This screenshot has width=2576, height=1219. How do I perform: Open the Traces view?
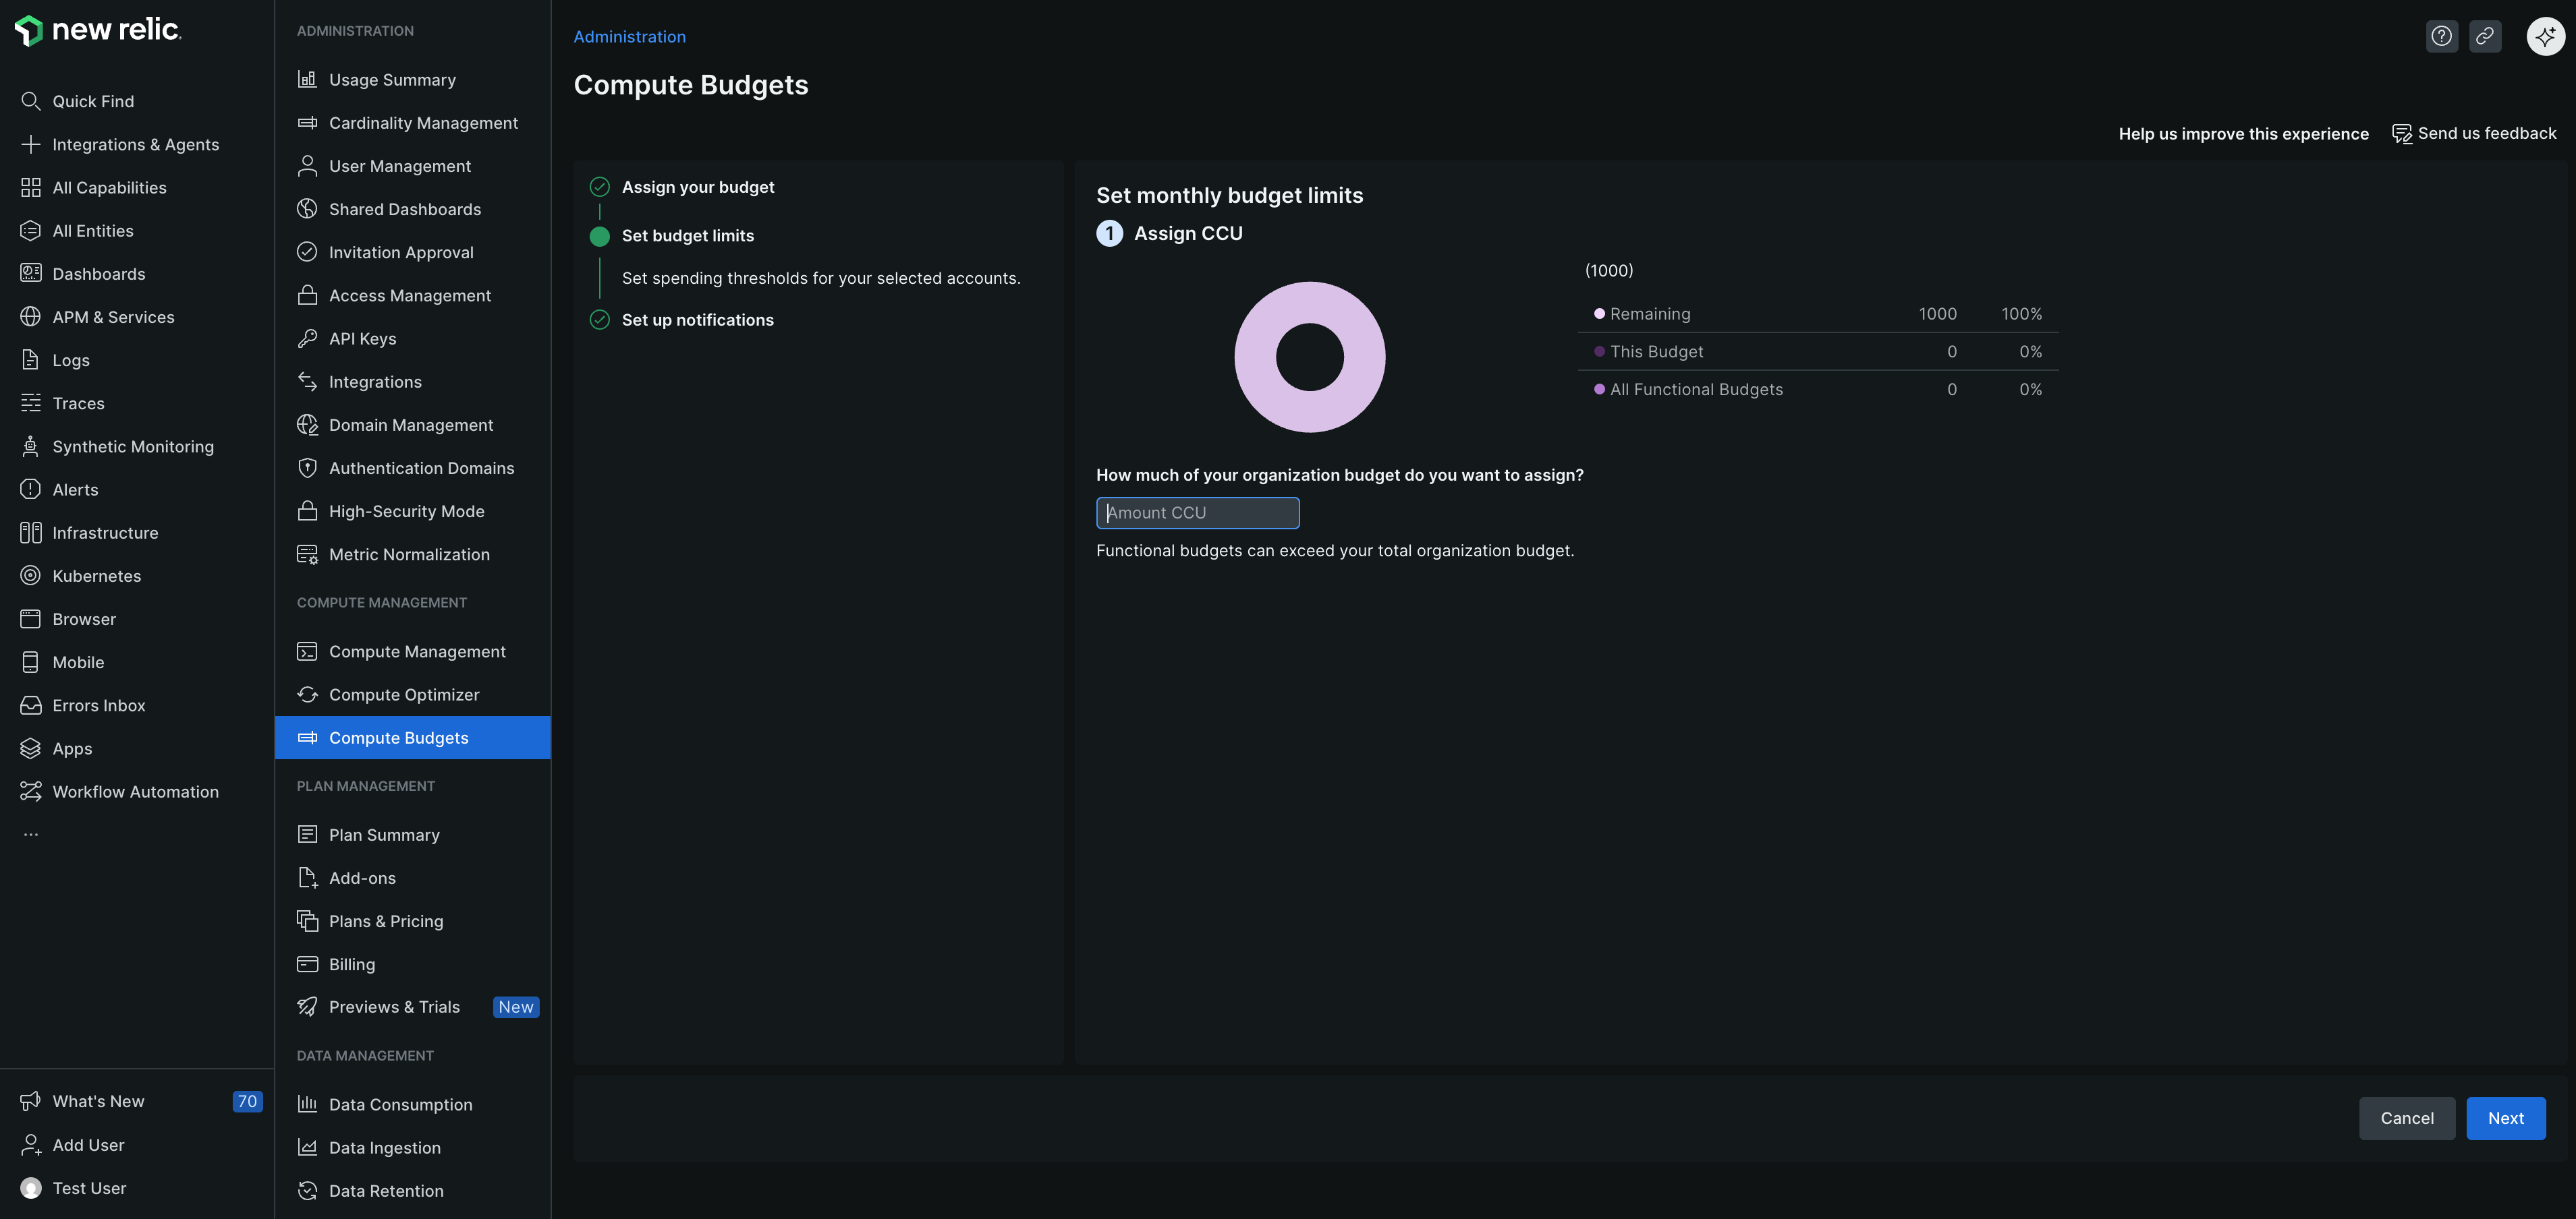78,403
